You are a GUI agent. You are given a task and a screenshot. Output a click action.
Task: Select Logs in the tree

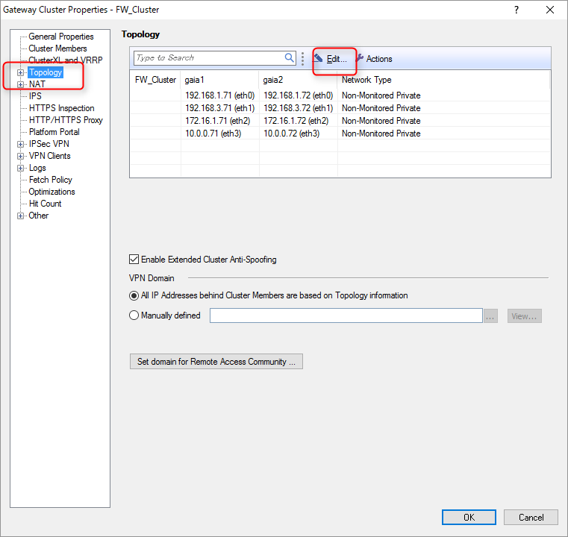pos(37,168)
